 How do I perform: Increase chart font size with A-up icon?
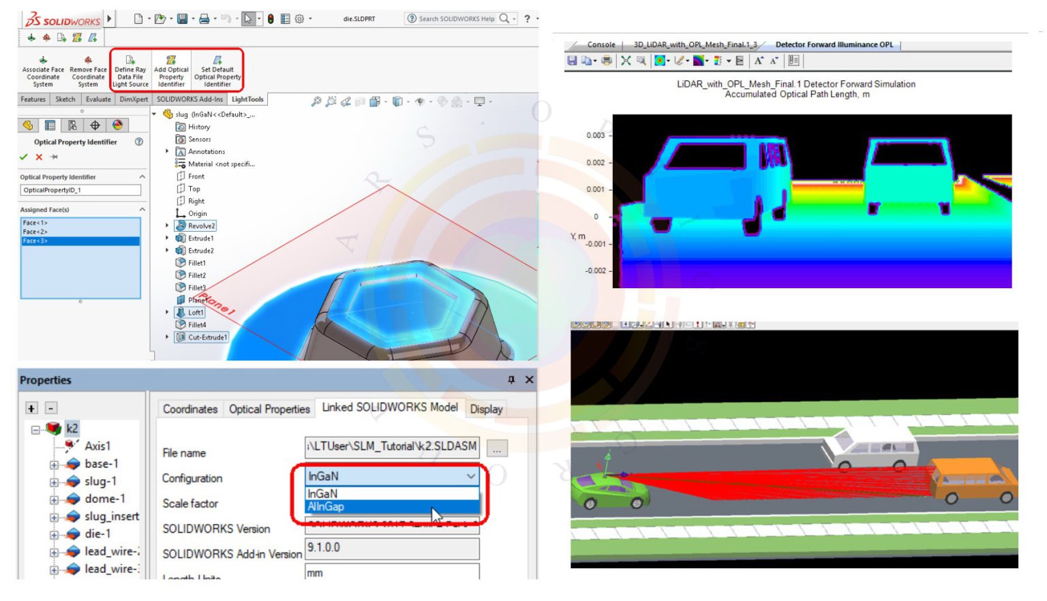tap(759, 61)
